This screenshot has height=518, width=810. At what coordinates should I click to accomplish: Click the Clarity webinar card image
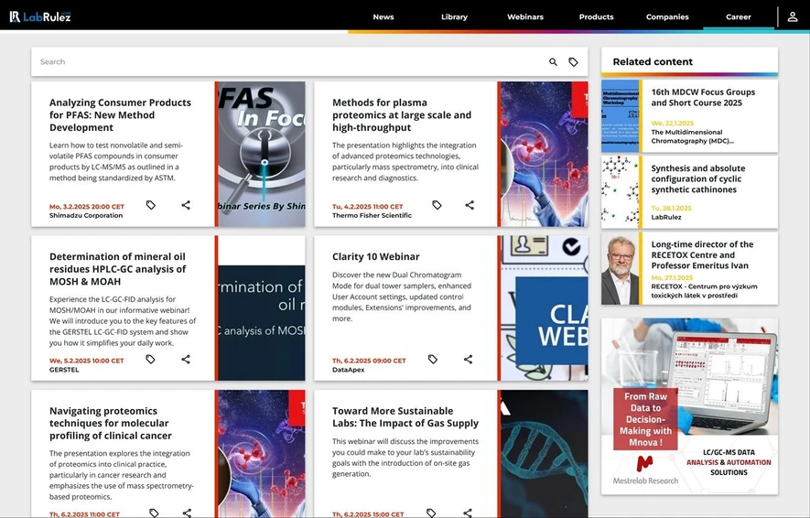pos(544,308)
